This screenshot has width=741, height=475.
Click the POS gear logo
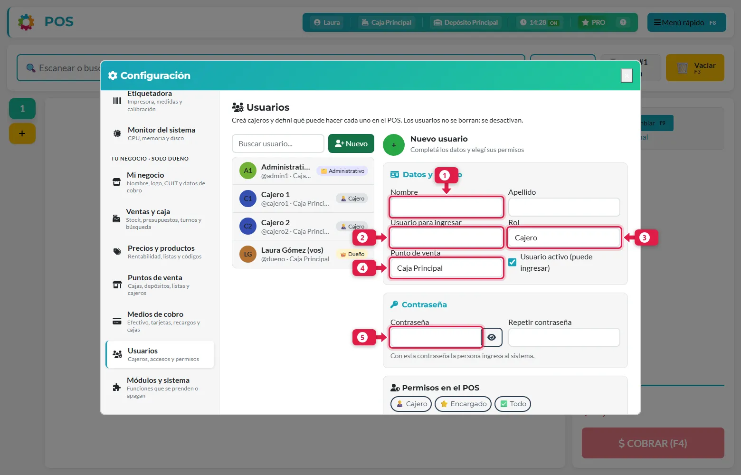click(x=26, y=22)
